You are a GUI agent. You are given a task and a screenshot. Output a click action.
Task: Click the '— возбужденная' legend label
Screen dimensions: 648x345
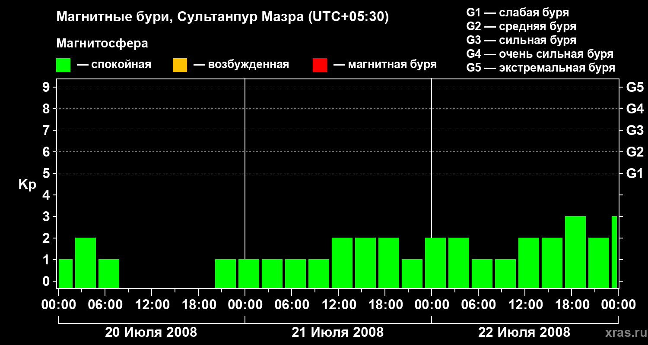pos(241,65)
